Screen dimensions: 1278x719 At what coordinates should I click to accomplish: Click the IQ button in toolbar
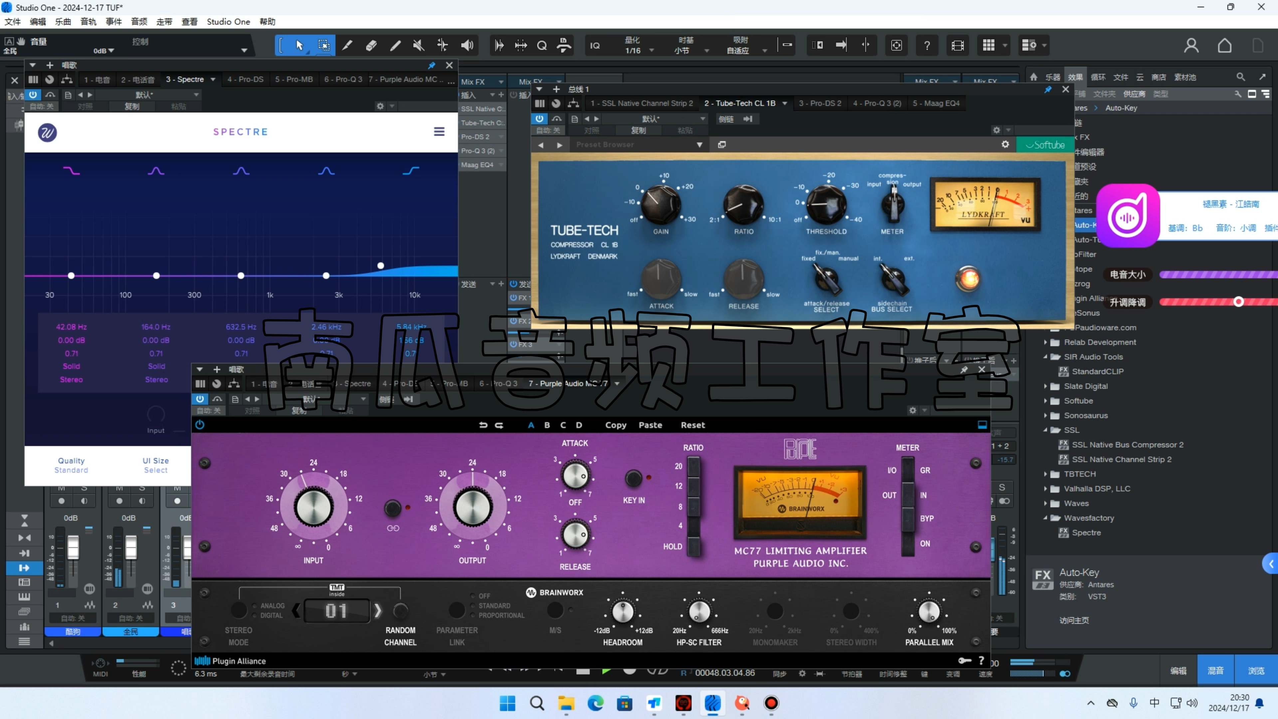pyautogui.click(x=595, y=46)
